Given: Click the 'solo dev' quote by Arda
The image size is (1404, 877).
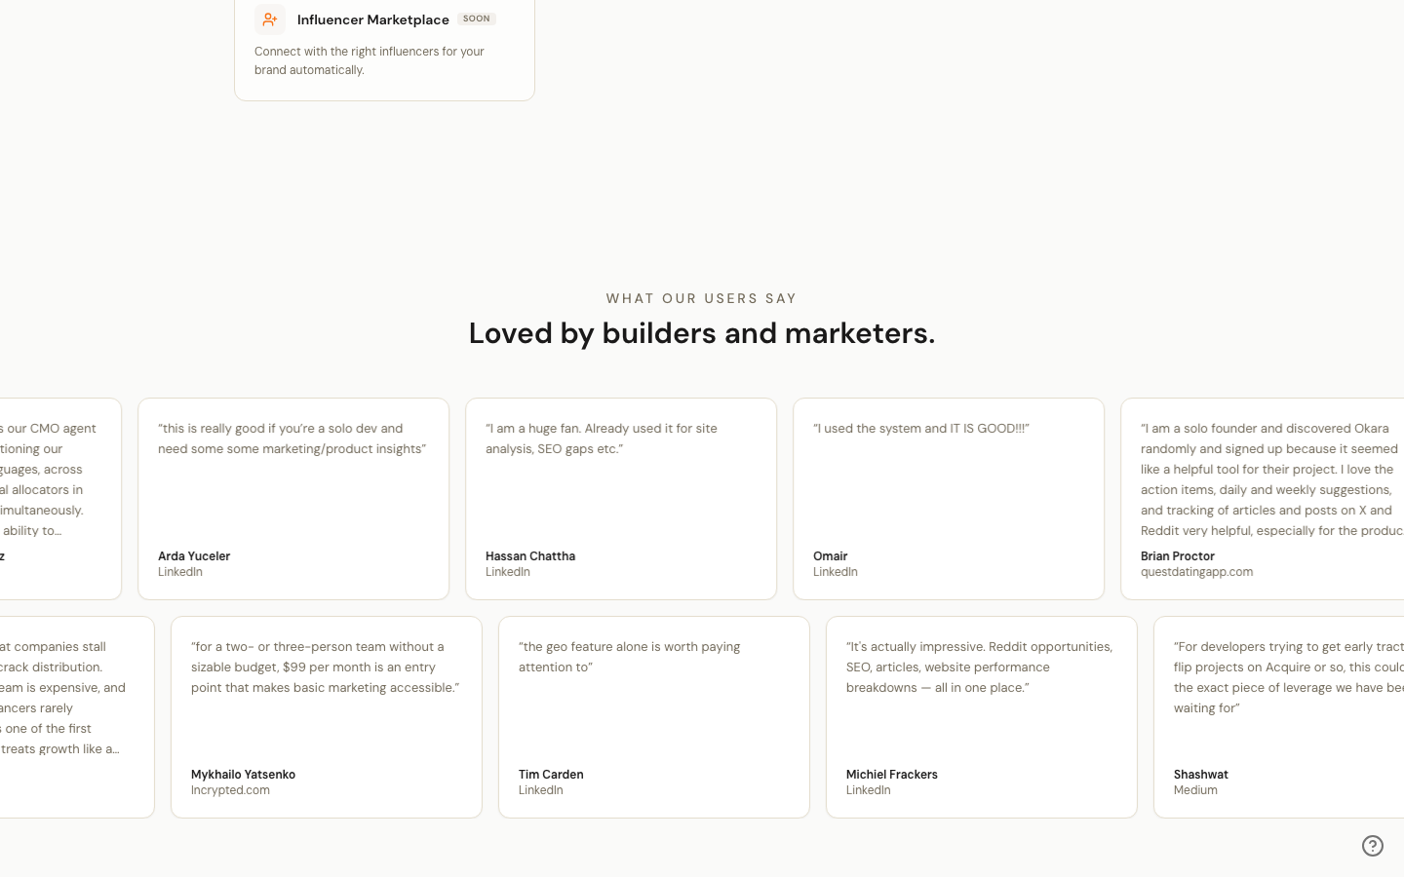Looking at the screenshot, I should coord(292,438).
